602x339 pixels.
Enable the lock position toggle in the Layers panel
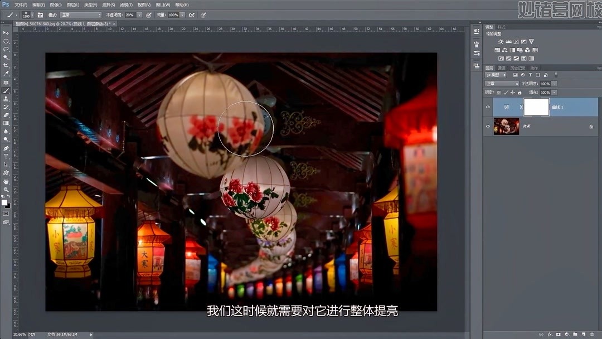(x=512, y=92)
